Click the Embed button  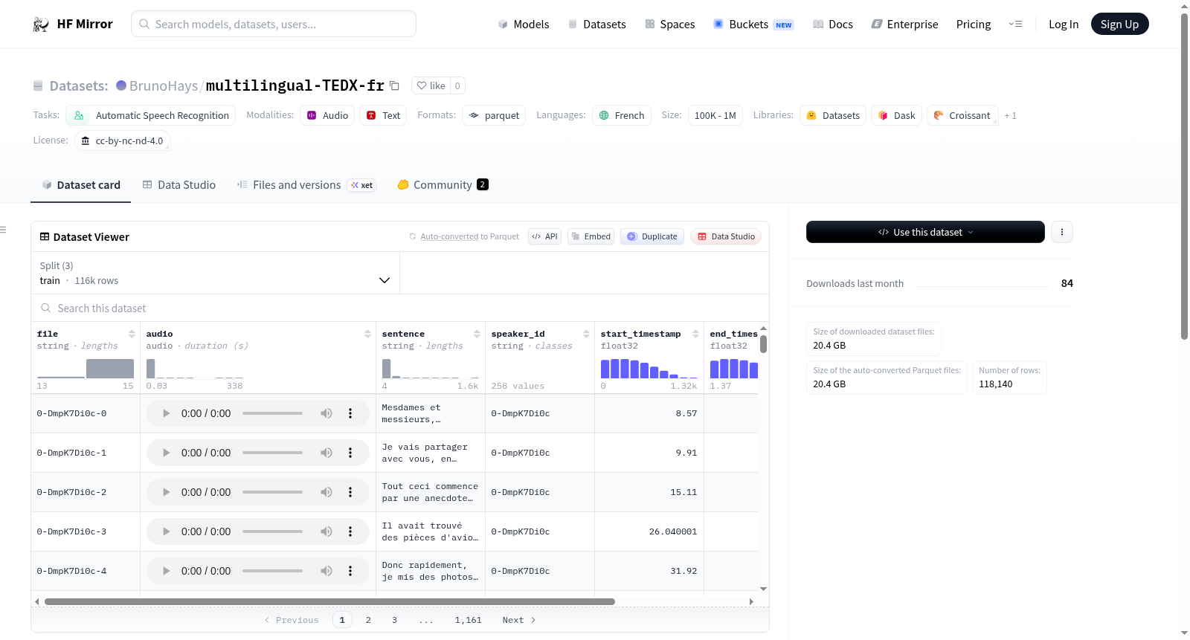(591, 236)
